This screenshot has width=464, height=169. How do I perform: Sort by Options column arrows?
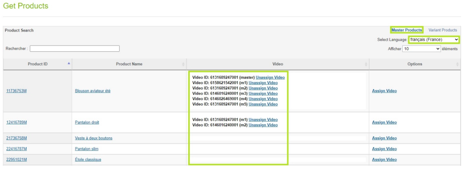(x=457, y=64)
